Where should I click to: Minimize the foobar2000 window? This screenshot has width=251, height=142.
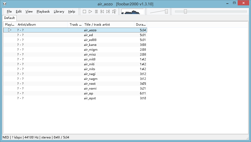pos(227,3)
